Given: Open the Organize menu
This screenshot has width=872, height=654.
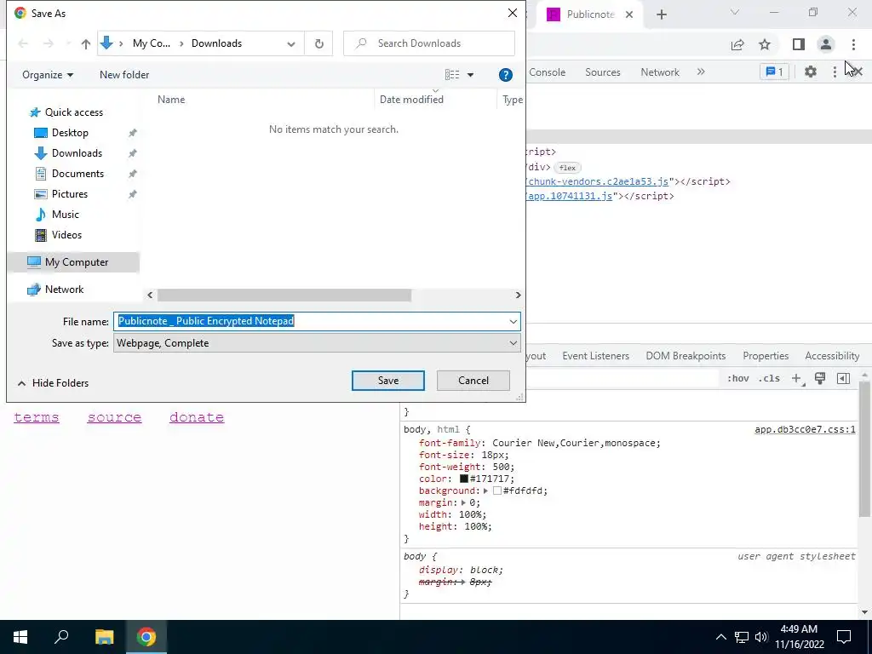Looking at the screenshot, I should pos(48,75).
